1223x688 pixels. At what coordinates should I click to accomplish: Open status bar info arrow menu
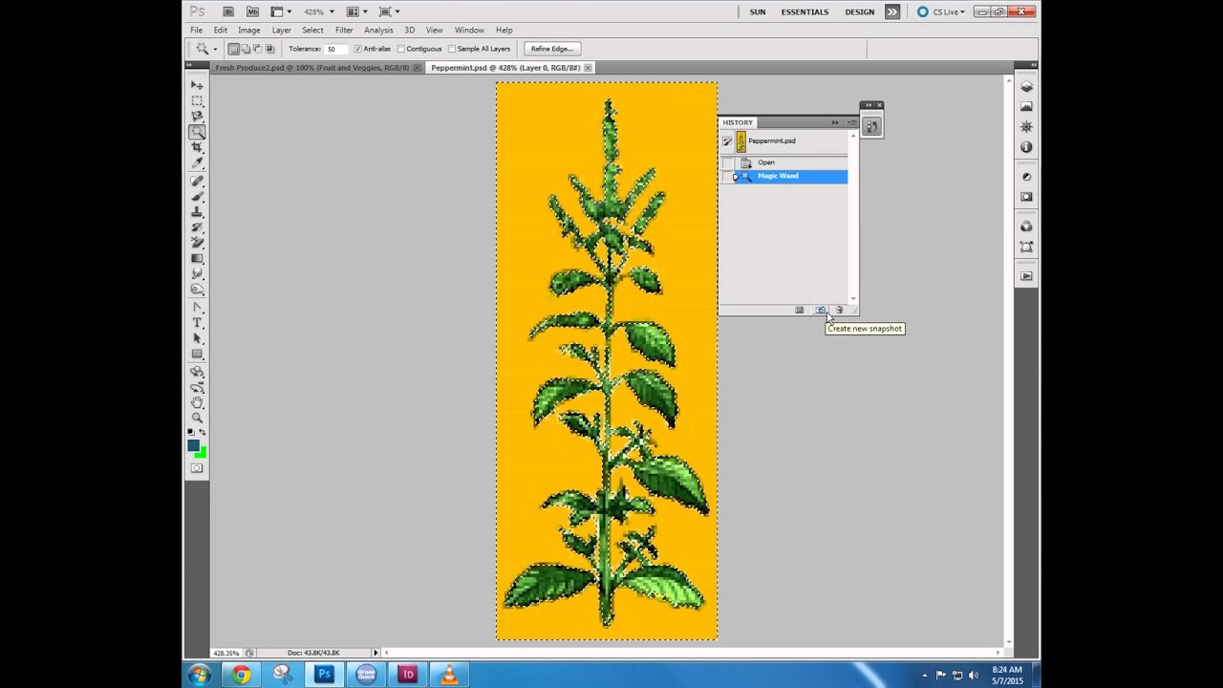coord(375,653)
